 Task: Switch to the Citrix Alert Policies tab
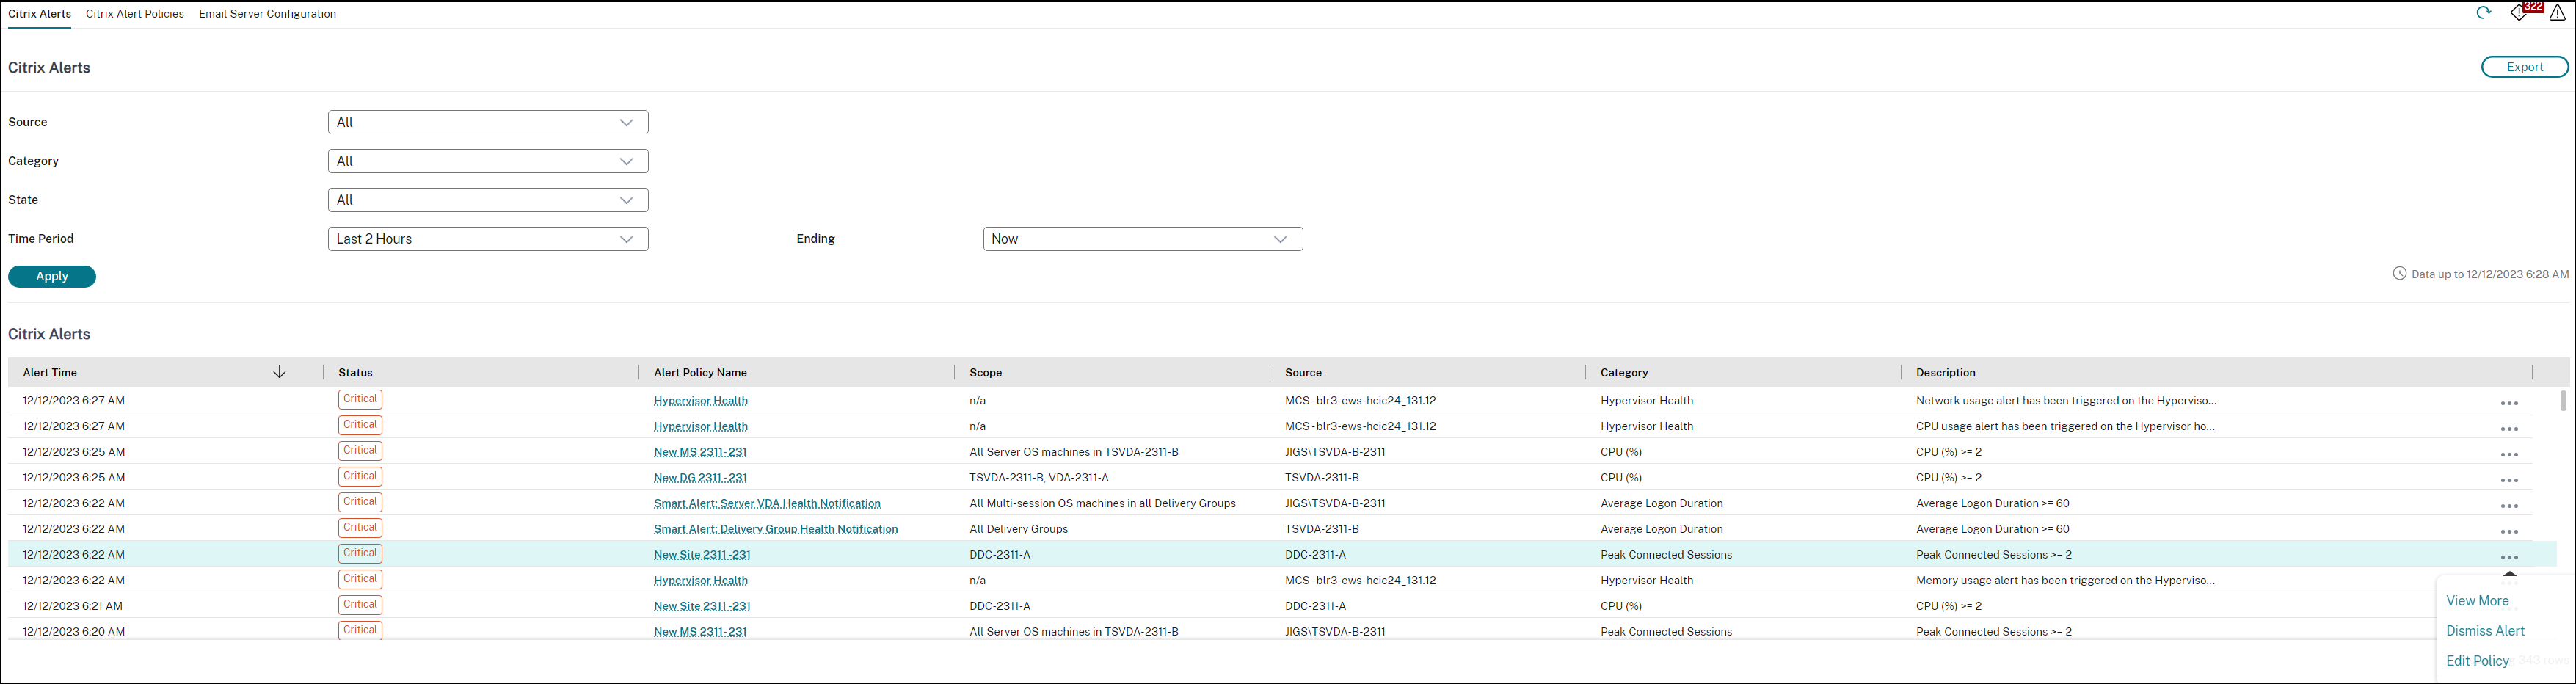pos(135,13)
